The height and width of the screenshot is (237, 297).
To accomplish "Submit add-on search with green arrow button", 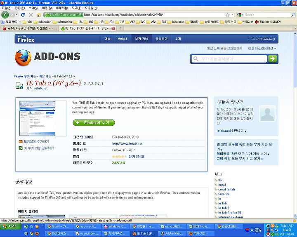I will click(x=272, y=59).
